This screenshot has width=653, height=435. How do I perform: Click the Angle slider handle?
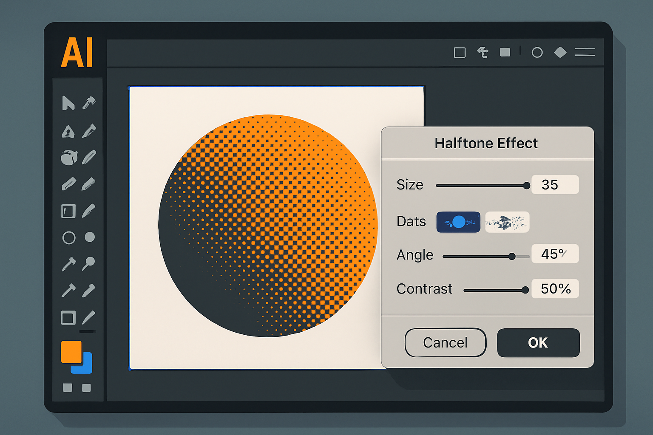[512, 257]
